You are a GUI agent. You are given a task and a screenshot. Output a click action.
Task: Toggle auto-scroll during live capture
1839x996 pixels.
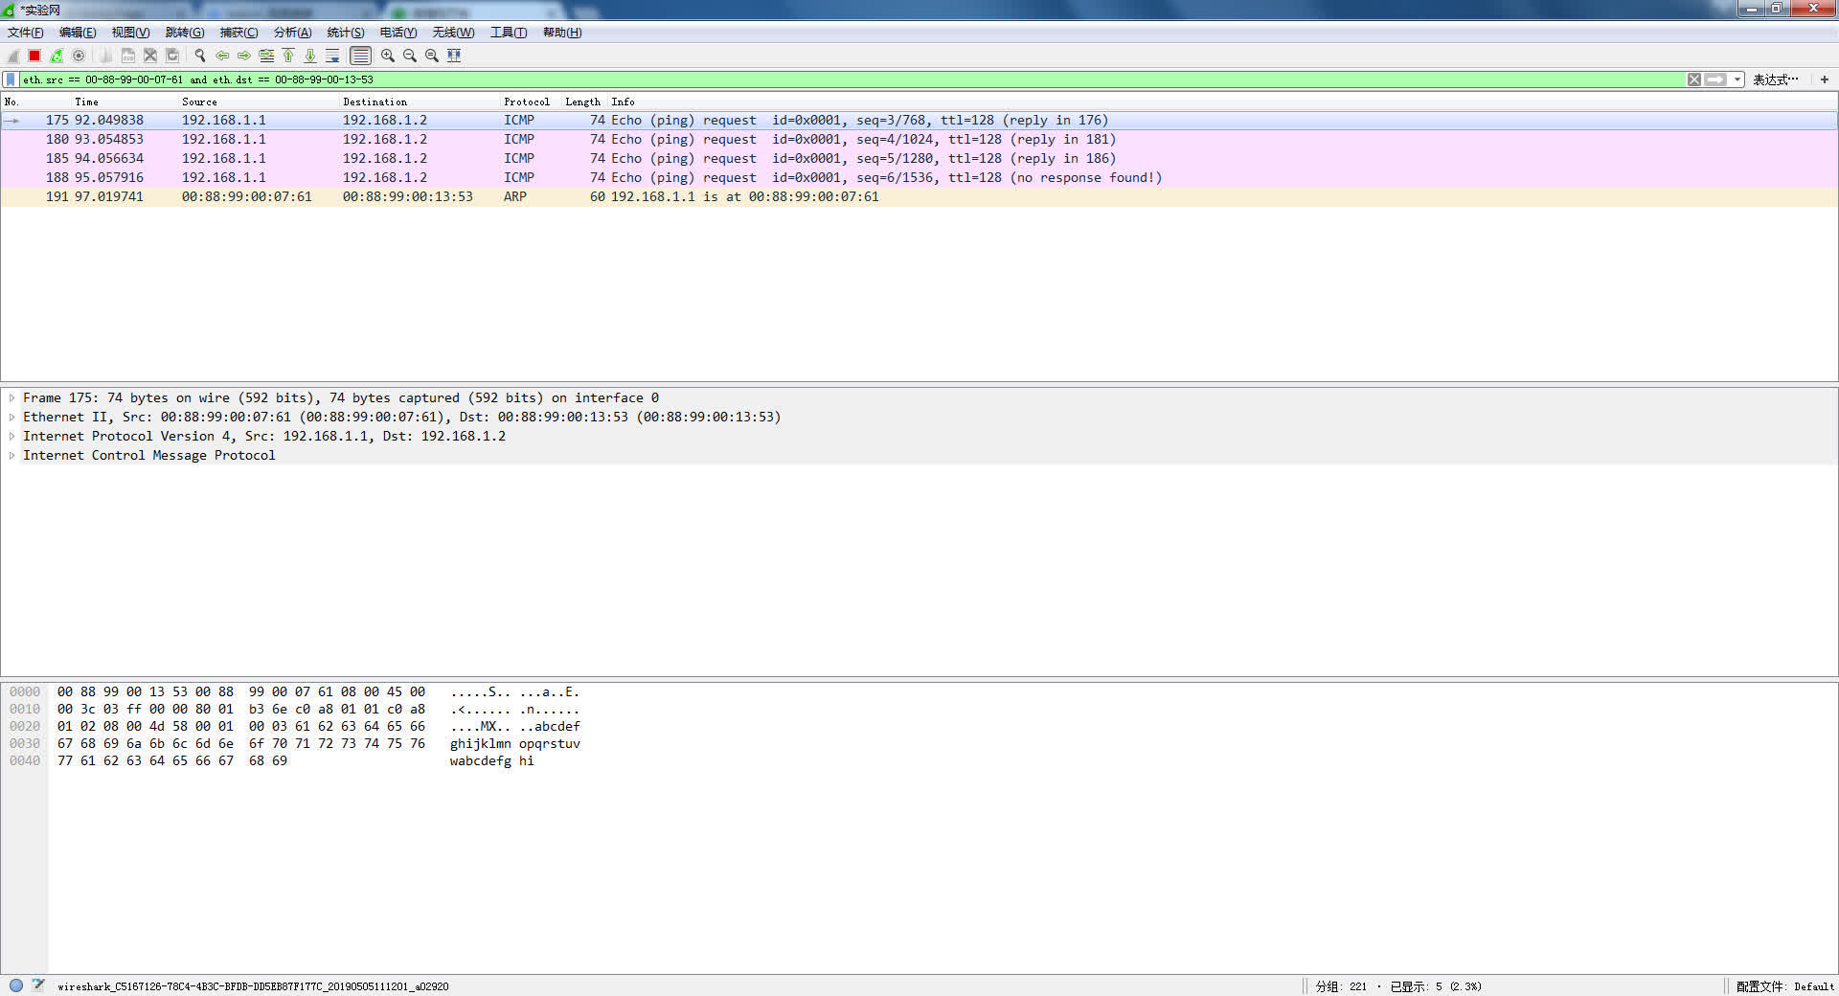332,56
